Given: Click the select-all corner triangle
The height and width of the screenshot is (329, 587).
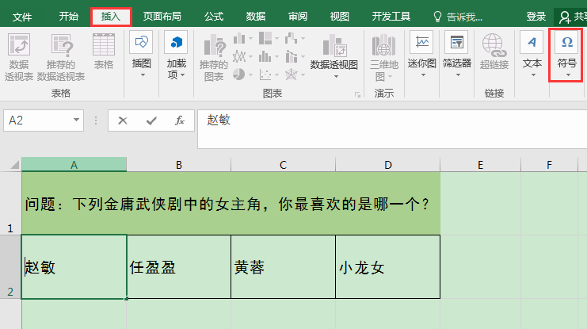Looking at the screenshot, I should click(14, 165).
